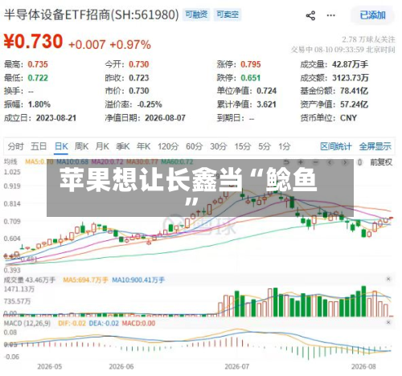Click the 可卖空 tag
Screen dimensions: 402x376
(x=228, y=14)
